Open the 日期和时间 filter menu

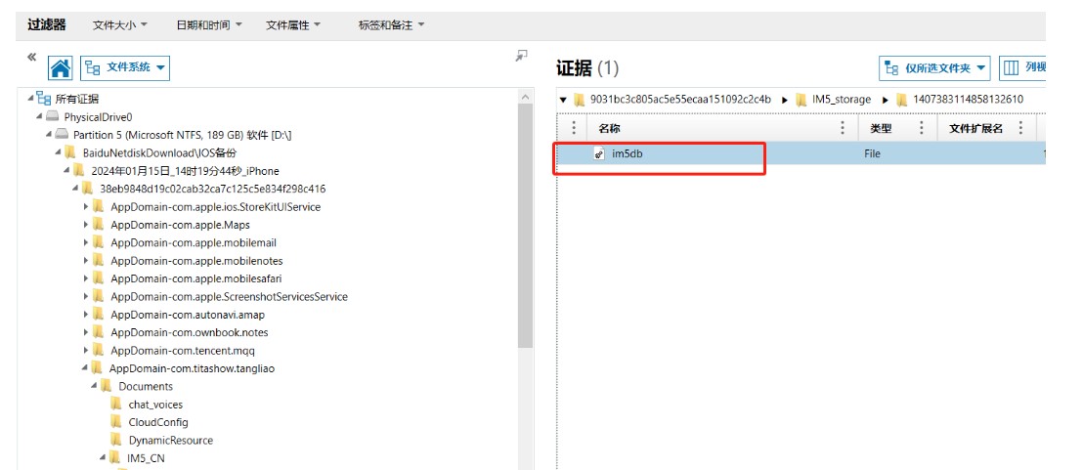209,24
